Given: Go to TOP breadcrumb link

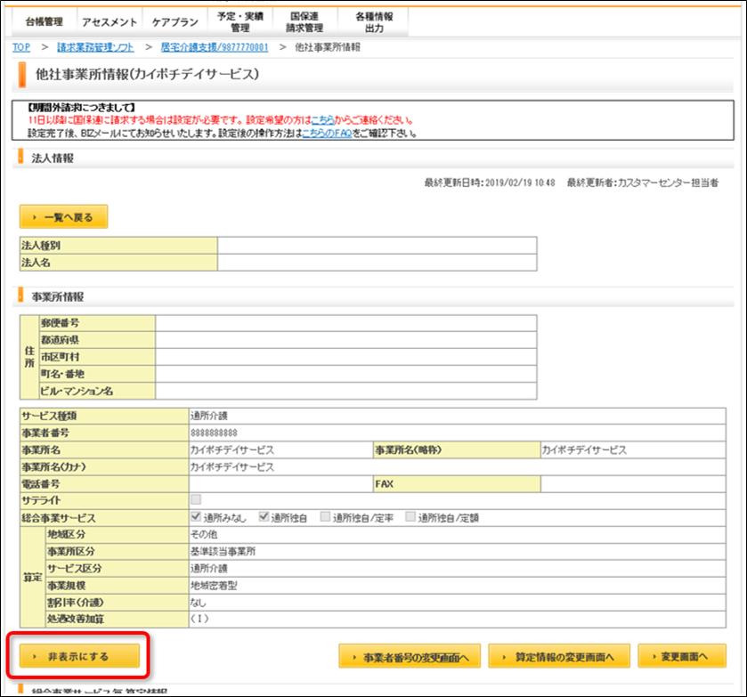Looking at the screenshot, I should (21, 47).
